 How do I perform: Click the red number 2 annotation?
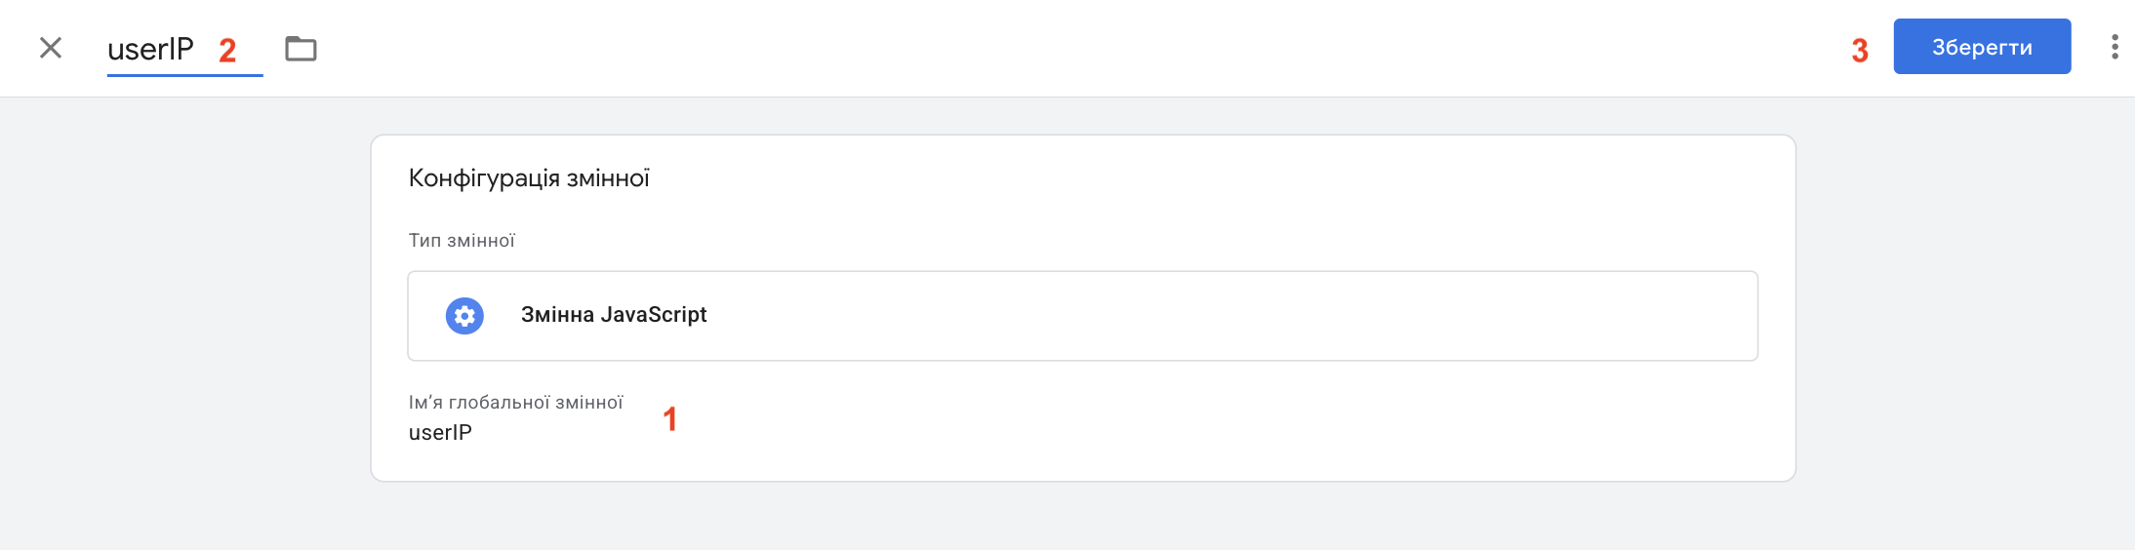tap(227, 51)
